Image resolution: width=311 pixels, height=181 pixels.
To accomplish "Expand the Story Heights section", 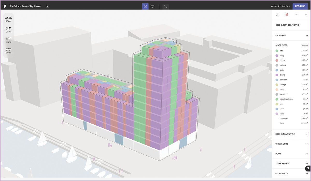I will pyautogui.click(x=291, y=164).
